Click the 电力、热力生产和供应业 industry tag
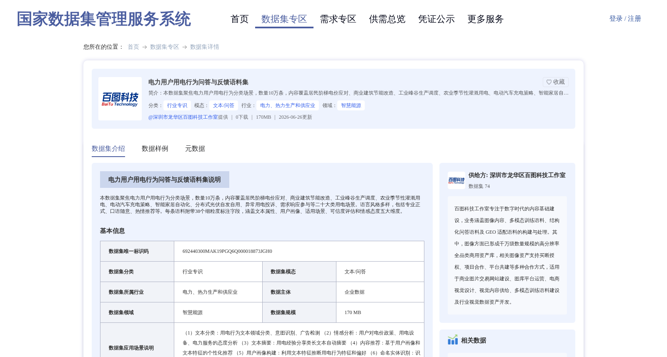 tap(288, 105)
